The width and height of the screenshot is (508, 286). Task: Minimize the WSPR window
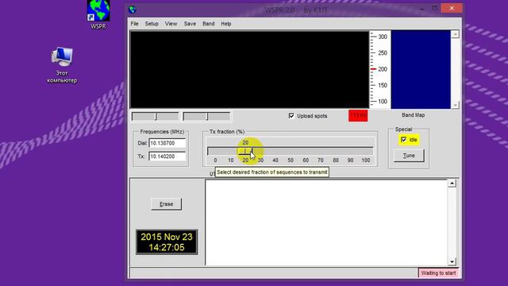coord(421,9)
